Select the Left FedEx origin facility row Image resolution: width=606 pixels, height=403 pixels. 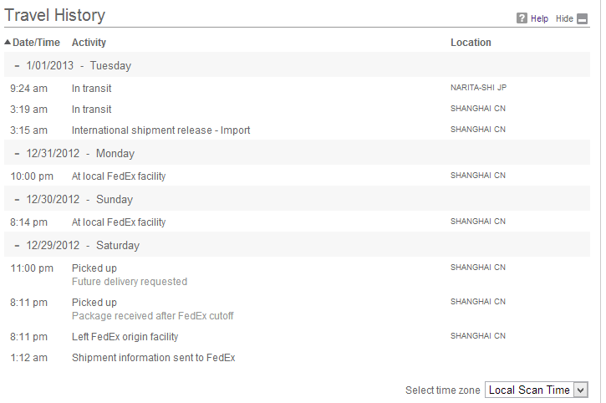[x=297, y=336]
